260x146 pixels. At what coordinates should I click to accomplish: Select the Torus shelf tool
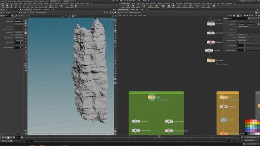(x=15, y=6)
